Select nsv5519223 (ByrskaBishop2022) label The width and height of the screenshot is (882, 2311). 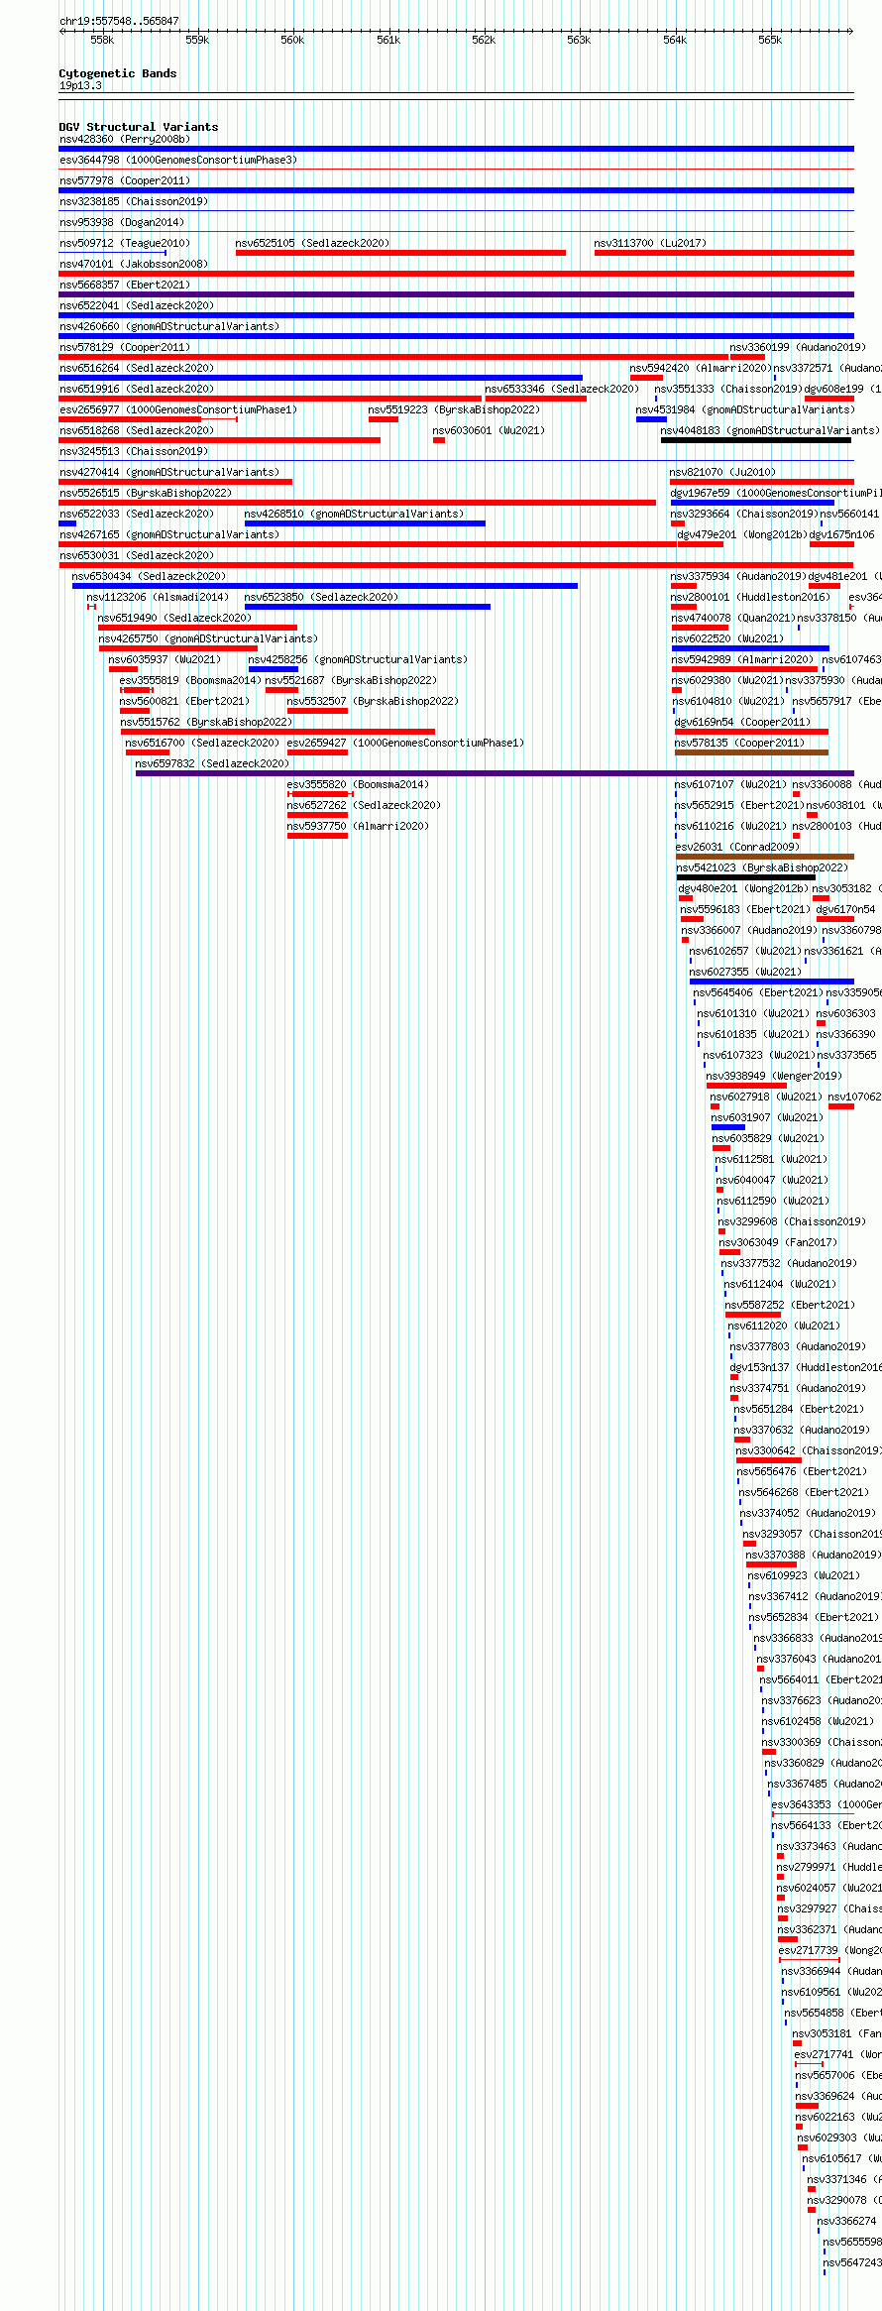coord(455,410)
